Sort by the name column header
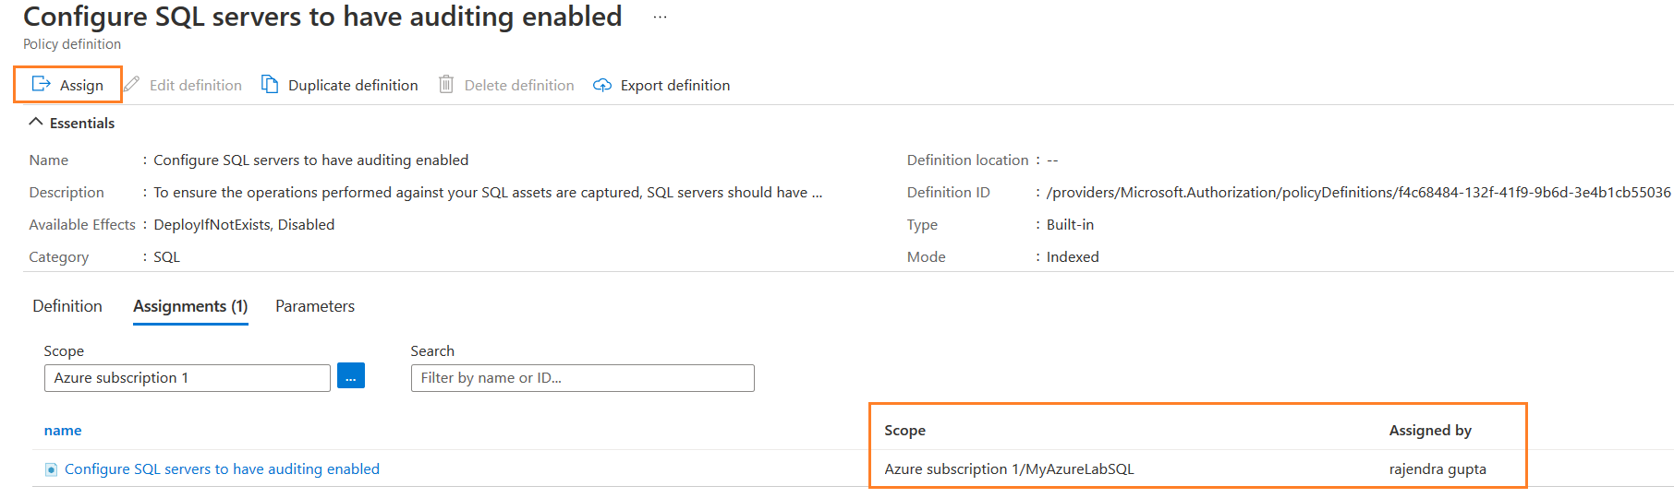 63,431
